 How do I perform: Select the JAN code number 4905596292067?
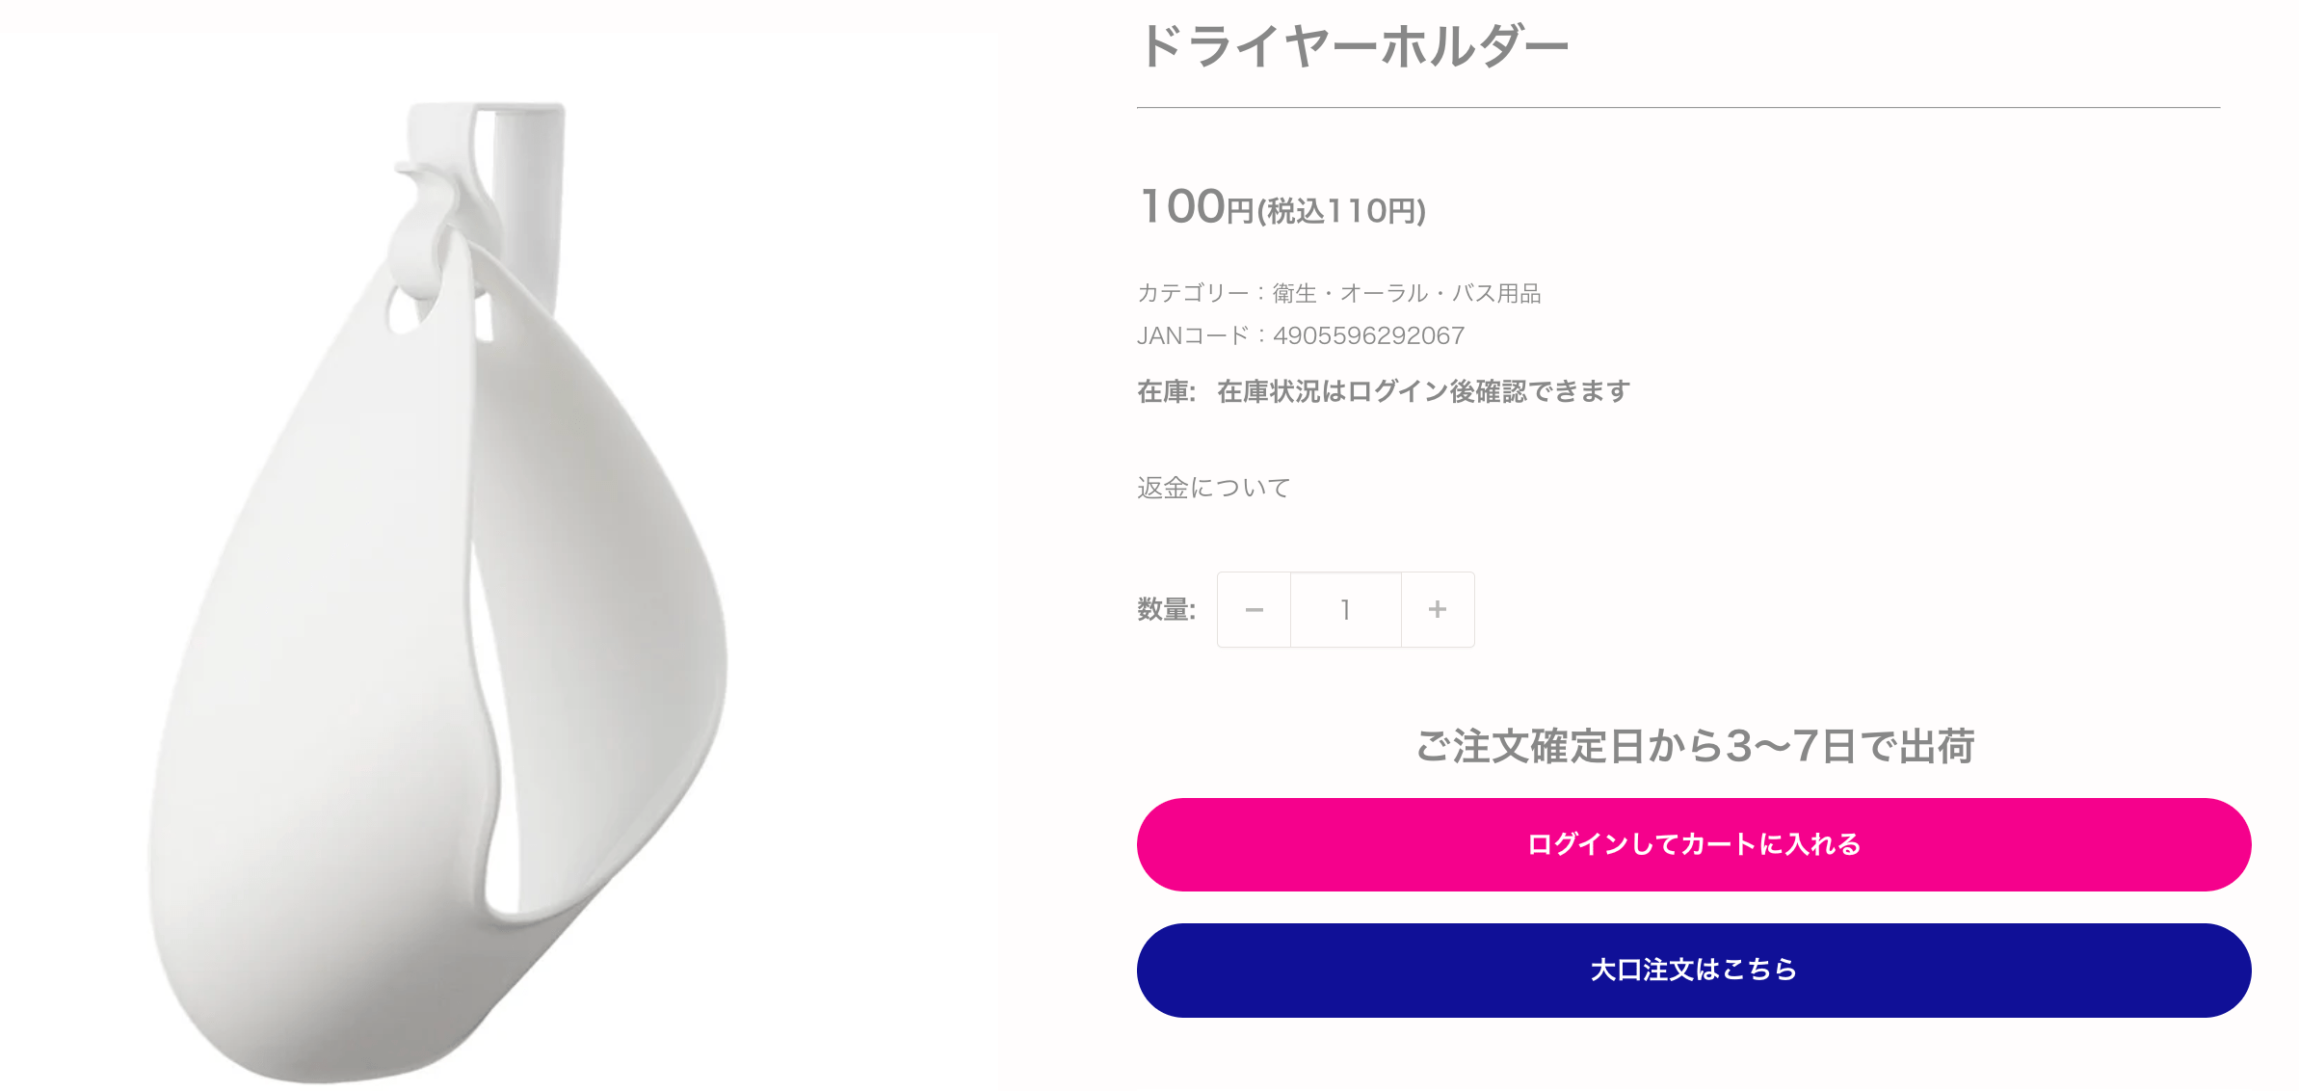point(1368,335)
